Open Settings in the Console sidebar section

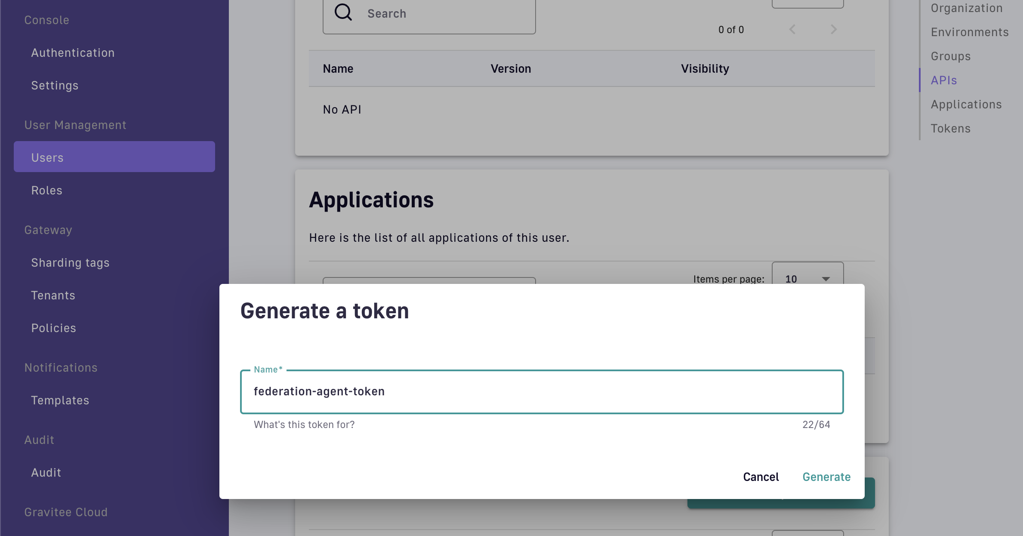coord(55,85)
